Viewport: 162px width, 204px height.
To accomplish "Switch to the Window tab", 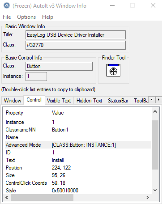I will coord(13,101).
